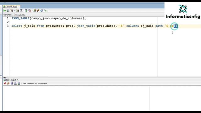Image resolution: width=201 pixels, height=113 pixels.
Task: Switch to the Query Builder tab
Action: click(x=20, y=15)
